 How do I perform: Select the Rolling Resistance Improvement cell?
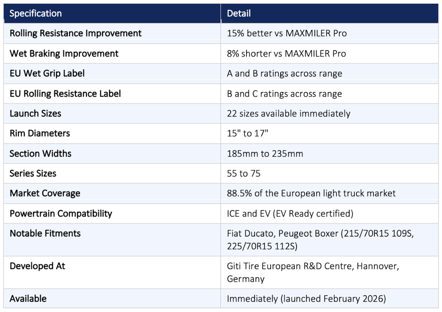76,33
